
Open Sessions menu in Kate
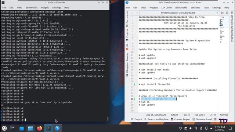tap(195, 8)
